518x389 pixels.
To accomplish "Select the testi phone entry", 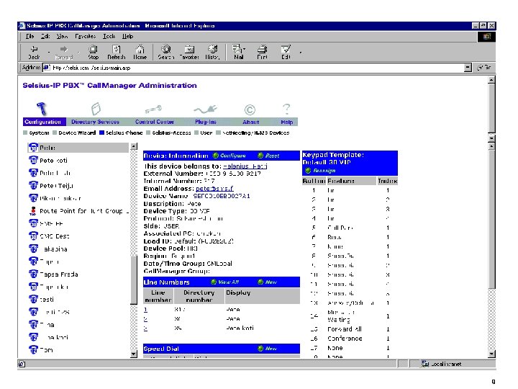I will (x=47, y=300).
